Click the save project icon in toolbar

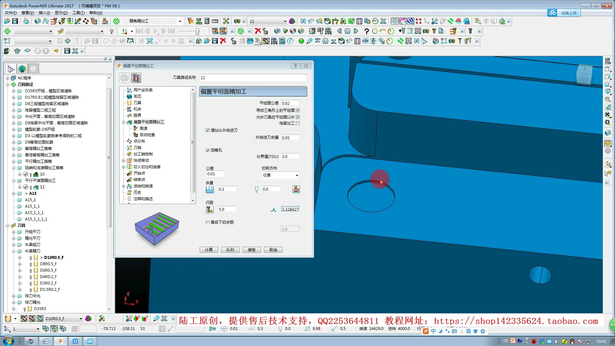click(x=15, y=21)
